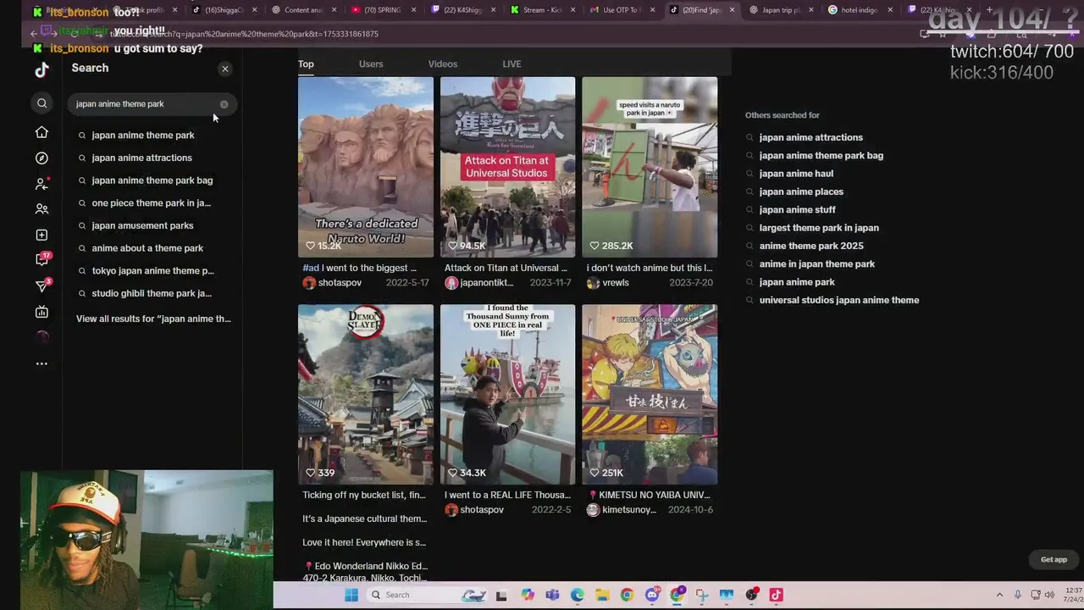
Task: Open the More three-dots menu
Action: (41, 363)
